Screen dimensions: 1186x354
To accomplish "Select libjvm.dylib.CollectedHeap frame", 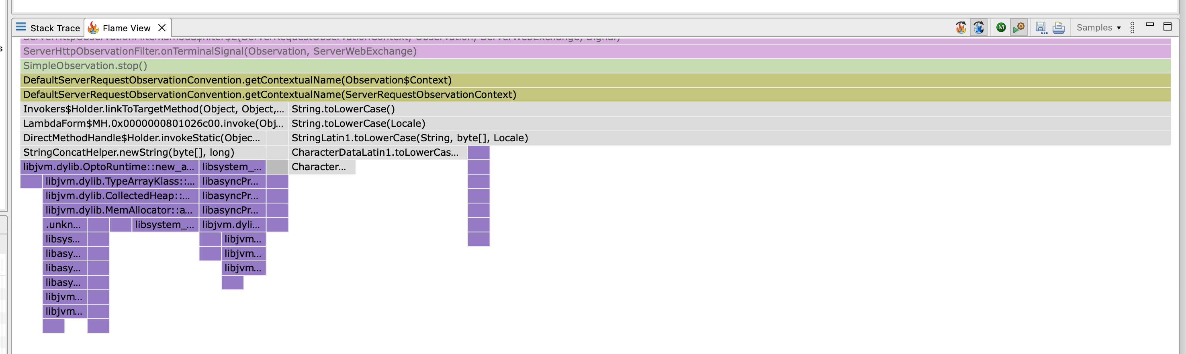I will (121, 196).
